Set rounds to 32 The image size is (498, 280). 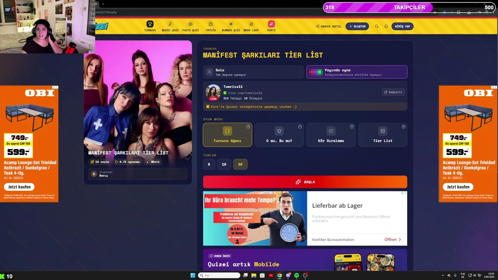pyautogui.click(x=240, y=164)
